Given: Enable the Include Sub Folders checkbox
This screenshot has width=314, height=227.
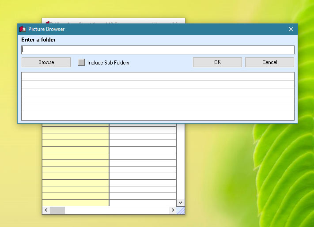Looking at the screenshot, I should click(x=81, y=62).
